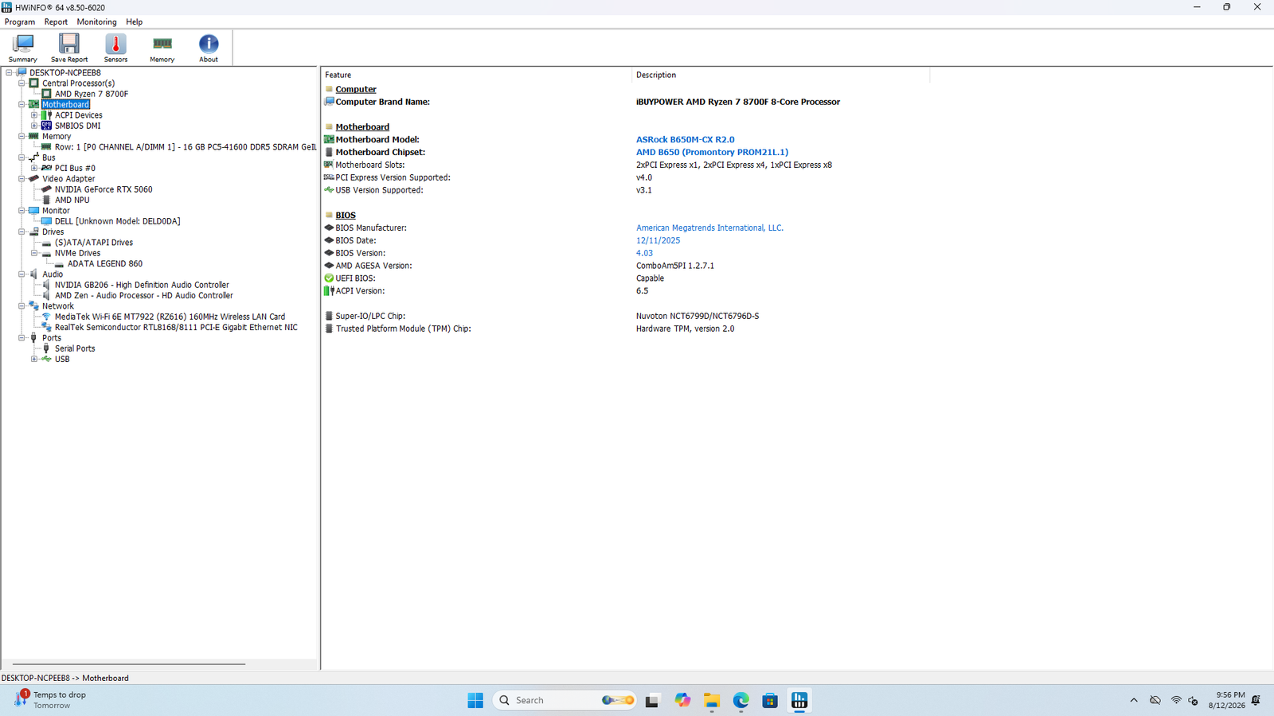The image size is (1274, 716).
Task: Open the Temps to drop weather widget
Action: 50,700
